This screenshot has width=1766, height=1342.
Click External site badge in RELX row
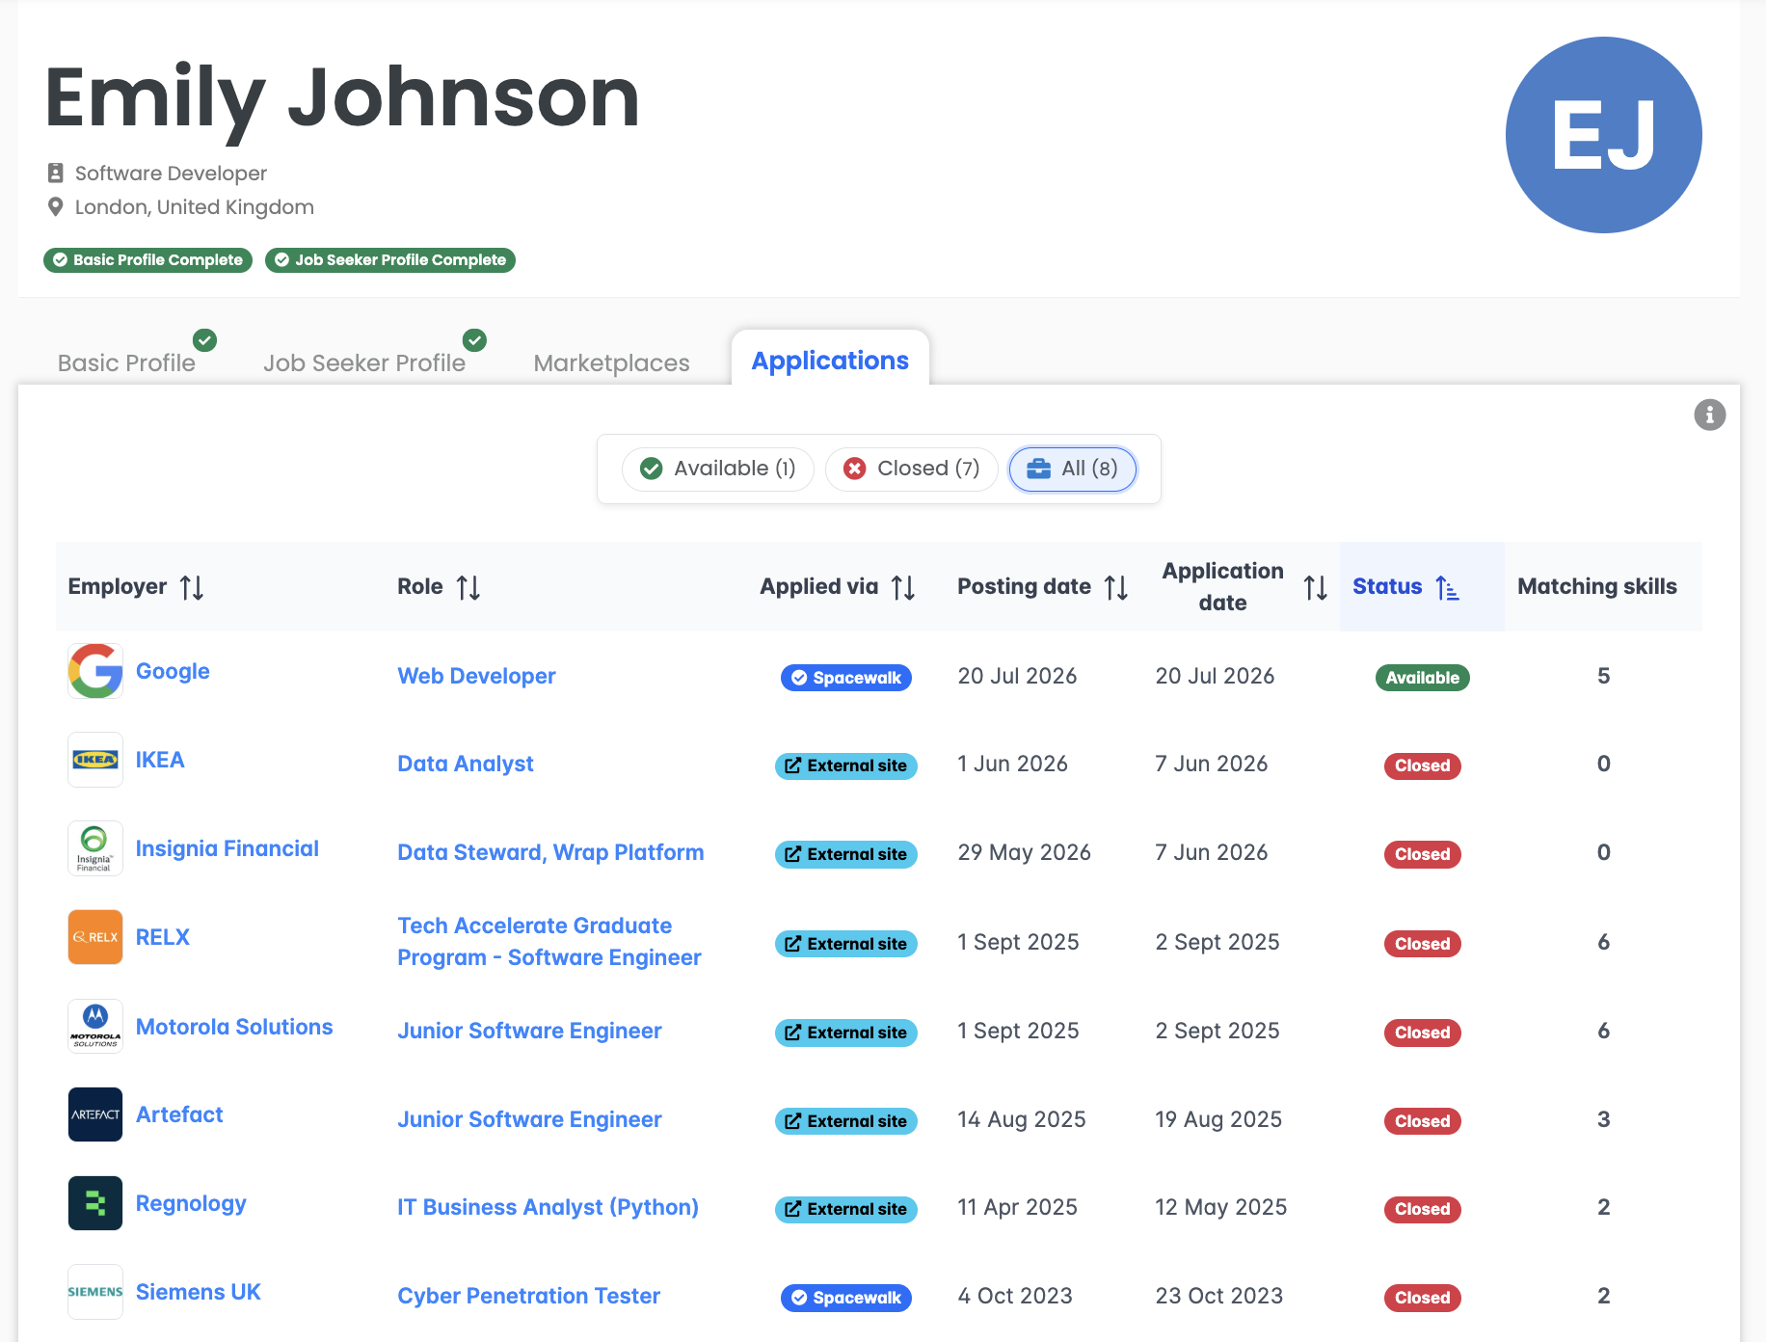[846, 944]
